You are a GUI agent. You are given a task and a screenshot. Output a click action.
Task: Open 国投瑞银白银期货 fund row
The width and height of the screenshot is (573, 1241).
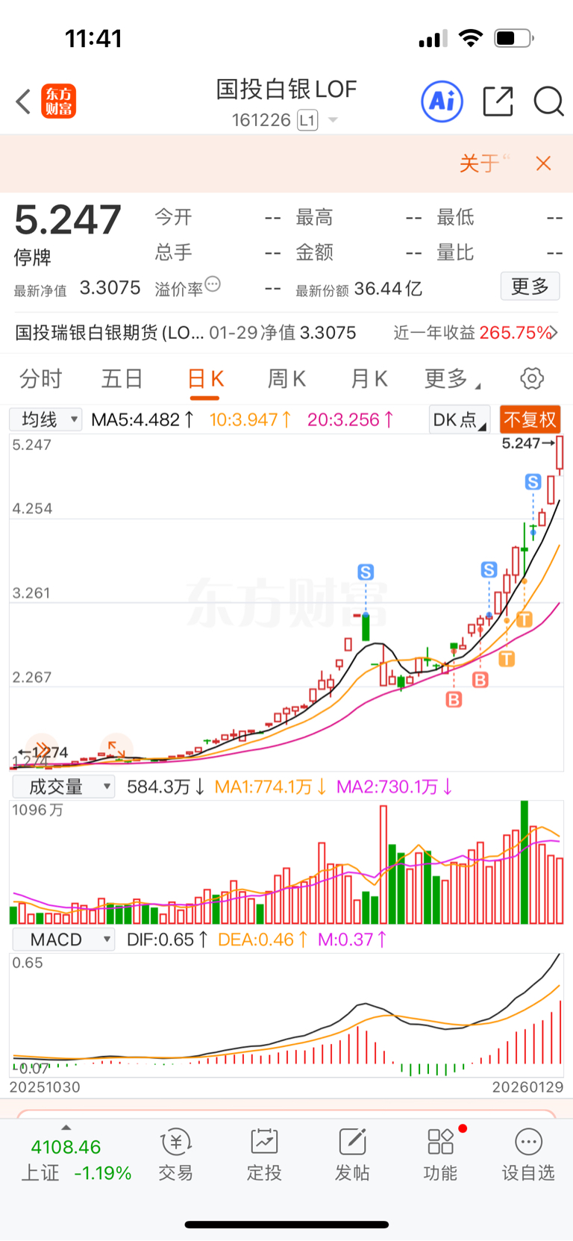pyautogui.click(x=286, y=333)
